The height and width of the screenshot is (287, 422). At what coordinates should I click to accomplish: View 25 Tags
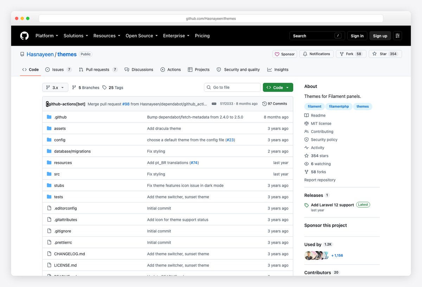(113, 87)
